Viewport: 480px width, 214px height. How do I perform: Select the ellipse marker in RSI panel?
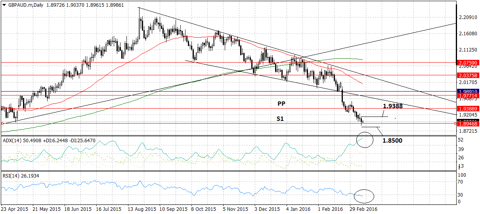[x=364, y=195]
